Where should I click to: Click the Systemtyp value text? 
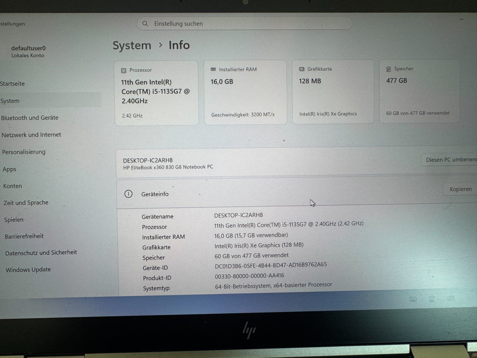click(x=273, y=285)
